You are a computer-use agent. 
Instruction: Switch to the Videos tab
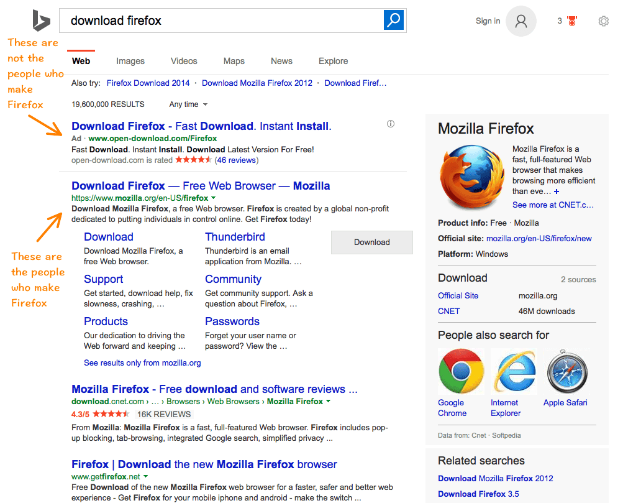coord(184,61)
